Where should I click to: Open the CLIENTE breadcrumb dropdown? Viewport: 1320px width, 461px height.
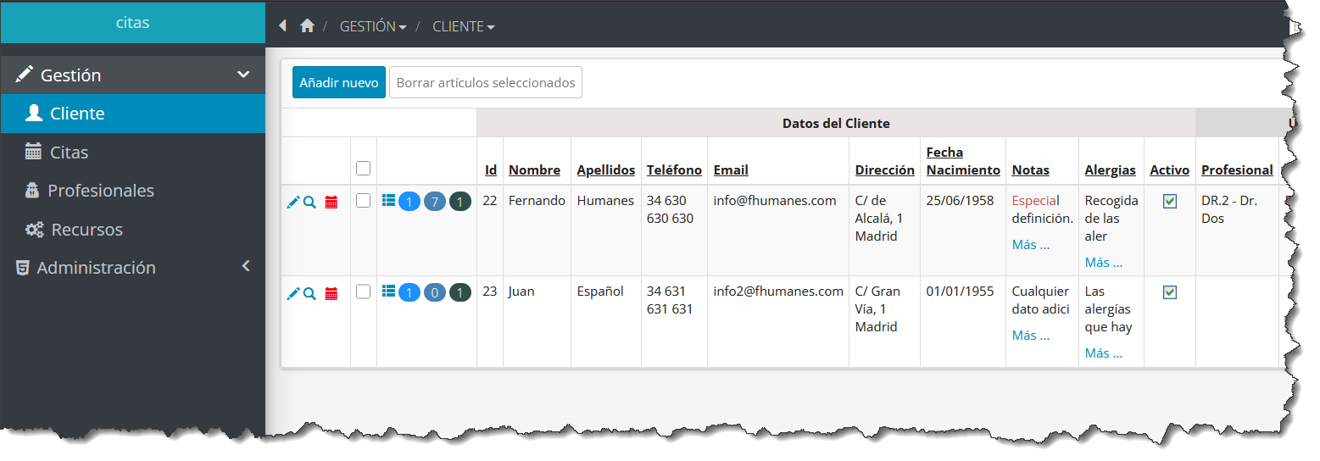pyautogui.click(x=463, y=26)
